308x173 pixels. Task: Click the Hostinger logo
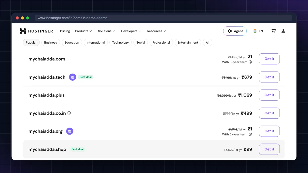pyautogui.click(x=36, y=31)
